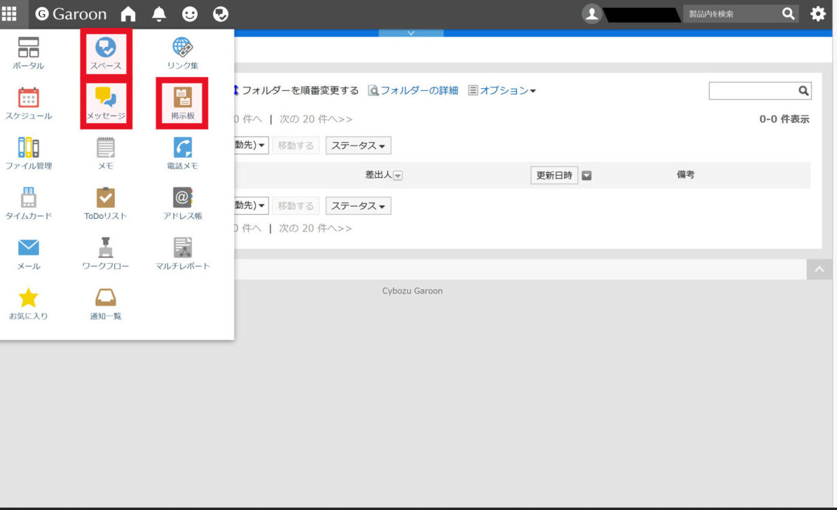Open the ステータス dropdown menu
The width and height of the screenshot is (837, 510).
pyautogui.click(x=358, y=145)
